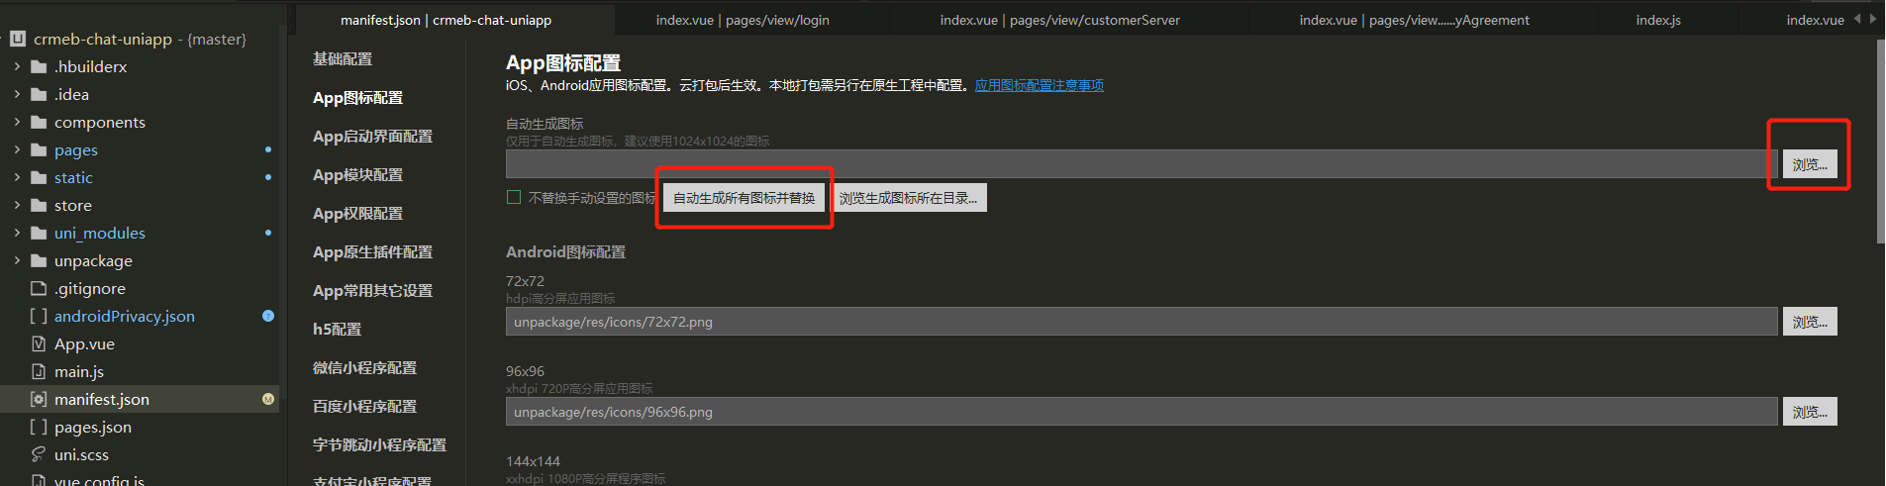The image size is (1886, 486).
Task: Click the question badge on androidPrivacy.json
Action: (x=267, y=316)
